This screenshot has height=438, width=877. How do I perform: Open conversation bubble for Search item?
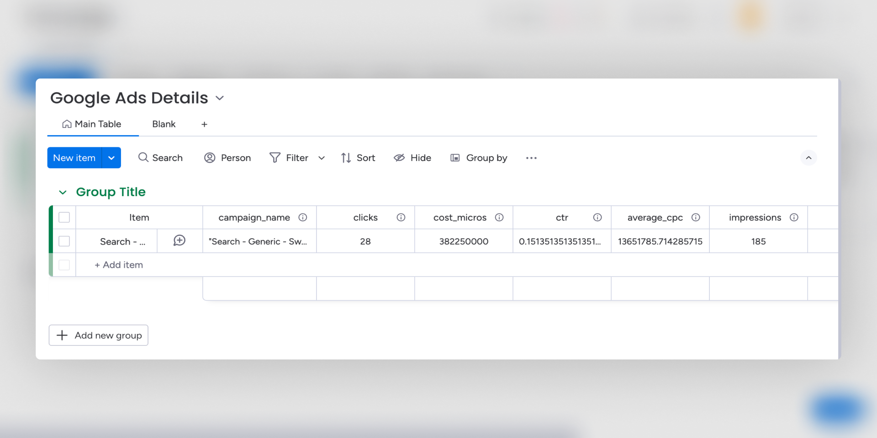180,240
